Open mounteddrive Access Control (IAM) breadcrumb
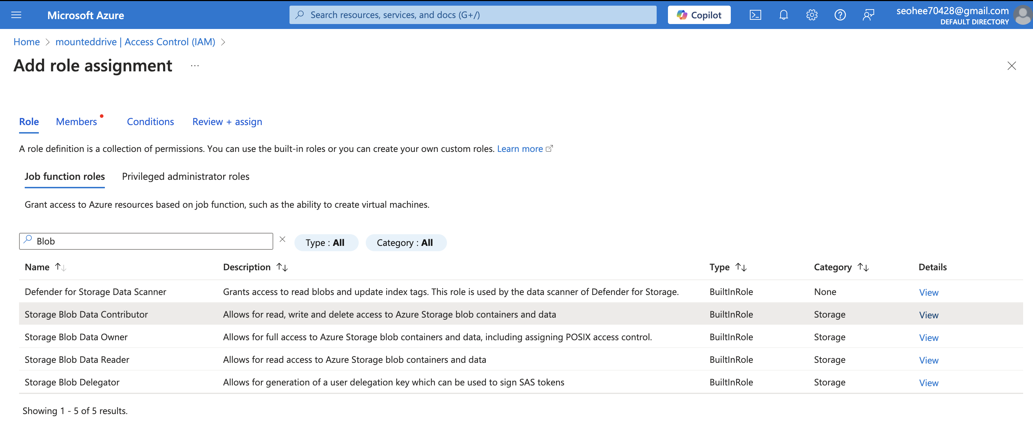The image size is (1033, 431). 135,42
